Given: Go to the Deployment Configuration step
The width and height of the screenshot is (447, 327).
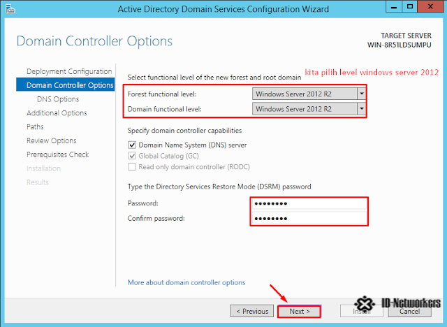Looking at the screenshot, I should 69,71.
